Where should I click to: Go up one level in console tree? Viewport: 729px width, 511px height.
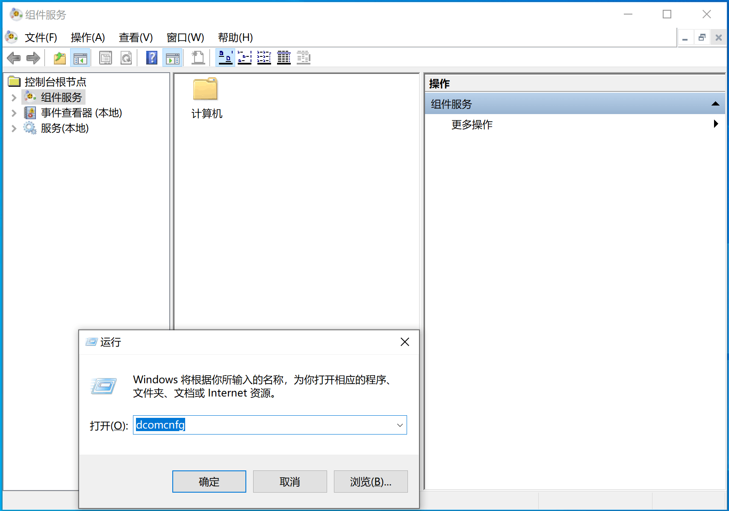click(x=59, y=58)
